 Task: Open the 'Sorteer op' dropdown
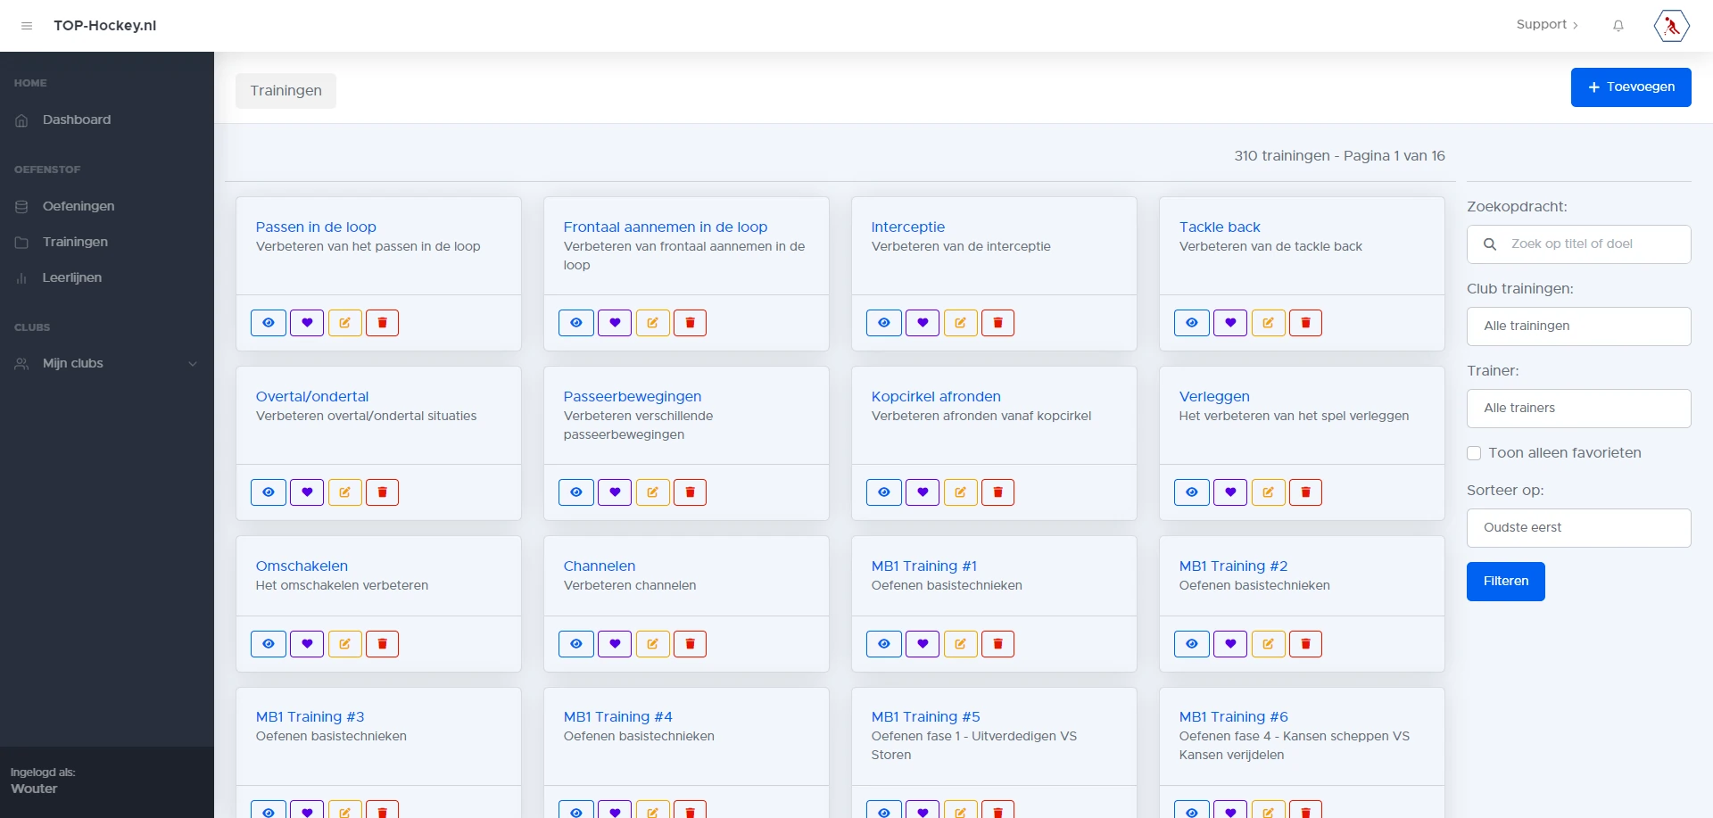(1578, 528)
